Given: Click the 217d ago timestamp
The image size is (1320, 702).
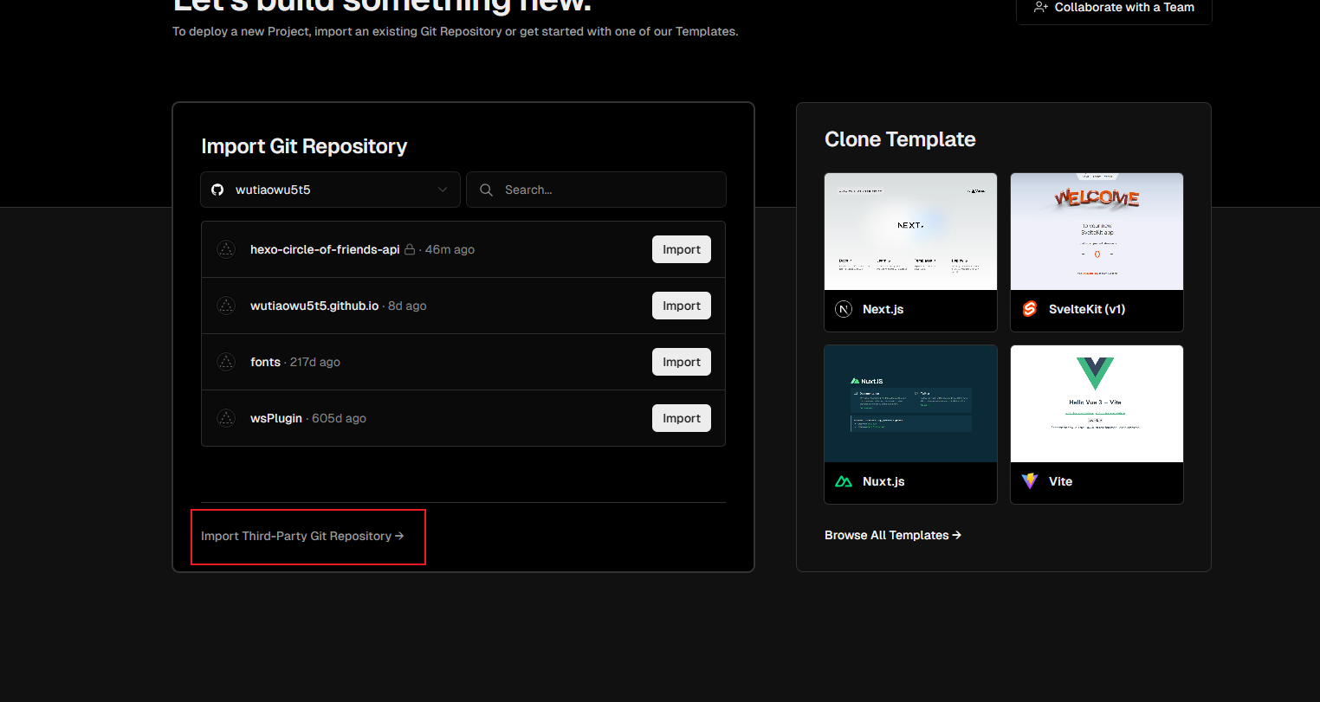Looking at the screenshot, I should (x=315, y=362).
